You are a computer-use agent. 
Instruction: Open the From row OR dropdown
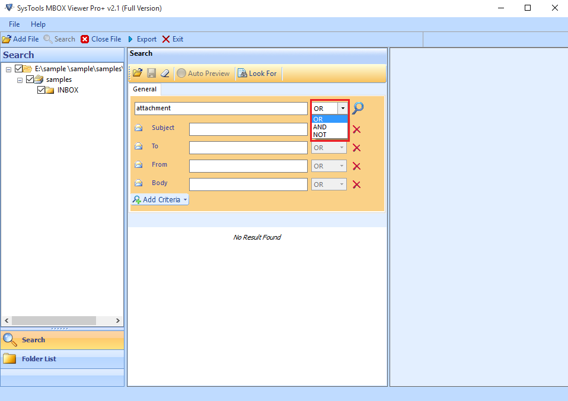tap(329, 166)
